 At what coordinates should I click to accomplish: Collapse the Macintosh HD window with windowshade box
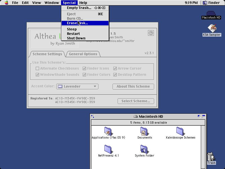tap(204, 116)
